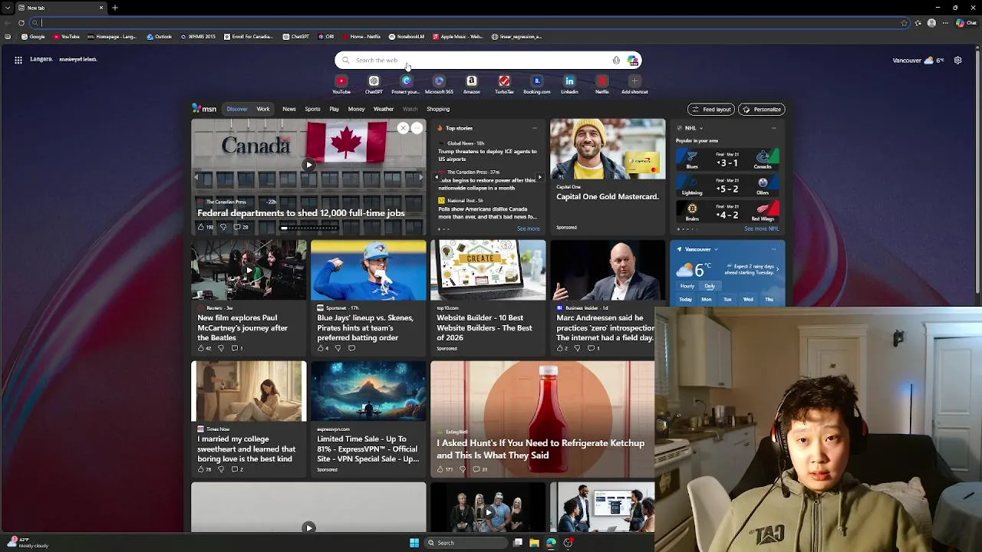Viewport: 982px width, 552px height.
Task: Click the Windows taskbar Search box
Action: 466,543
